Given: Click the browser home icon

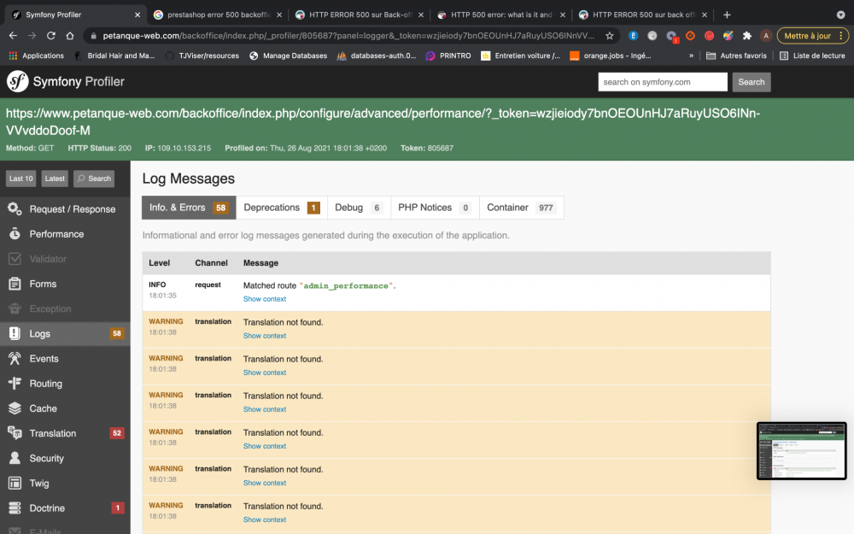Looking at the screenshot, I should tap(70, 35).
